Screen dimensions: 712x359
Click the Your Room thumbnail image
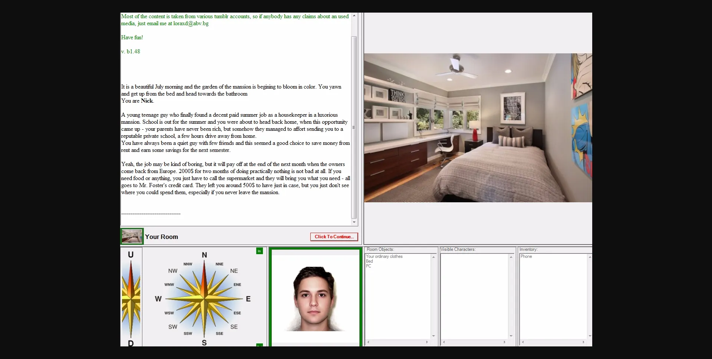pyautogui.click(x=132, y=236)
